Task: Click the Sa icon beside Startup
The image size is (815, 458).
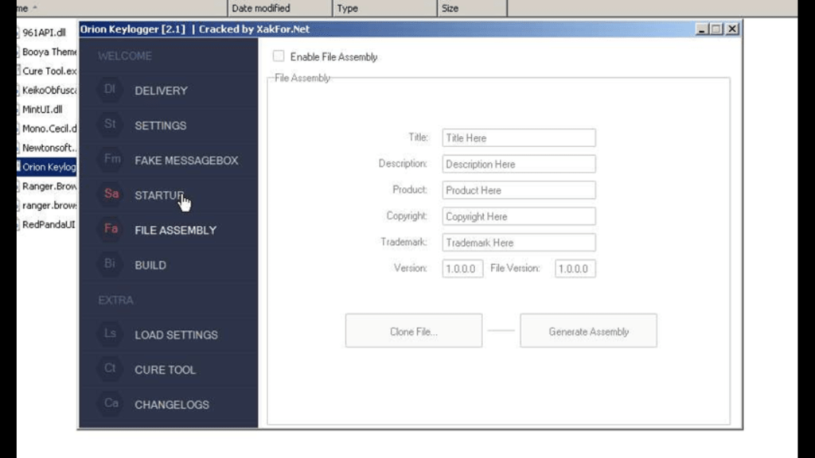Action: (x=111, y=194)
